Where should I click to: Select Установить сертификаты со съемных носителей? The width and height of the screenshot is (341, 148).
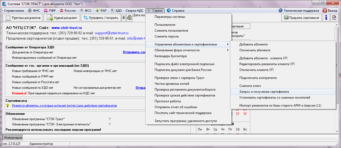coord(283,98)
